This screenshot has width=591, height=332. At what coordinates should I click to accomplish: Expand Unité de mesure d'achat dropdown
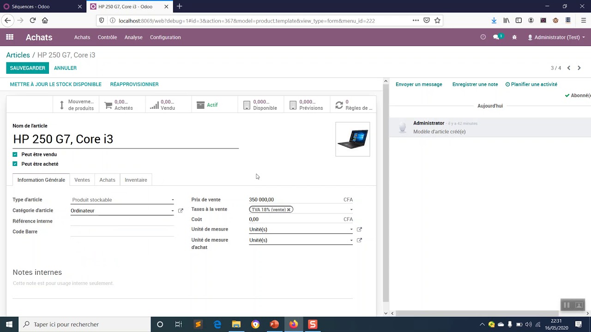coord(351,240)
